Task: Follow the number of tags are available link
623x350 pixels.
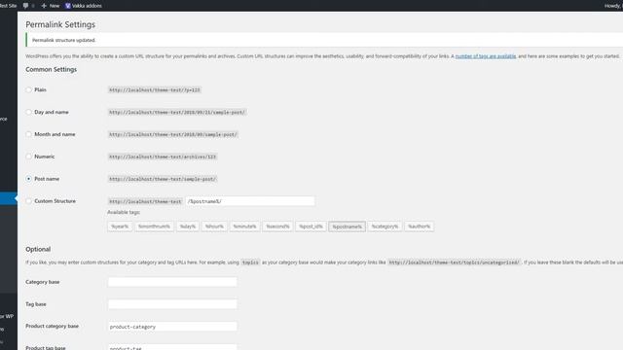Action: pyautogui.click(x=486, y=56)
